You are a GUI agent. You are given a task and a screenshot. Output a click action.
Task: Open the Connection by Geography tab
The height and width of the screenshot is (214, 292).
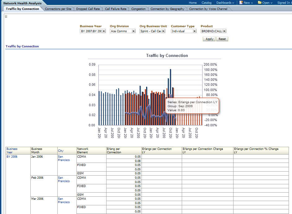pyautogui.click(x=167, y=9)
